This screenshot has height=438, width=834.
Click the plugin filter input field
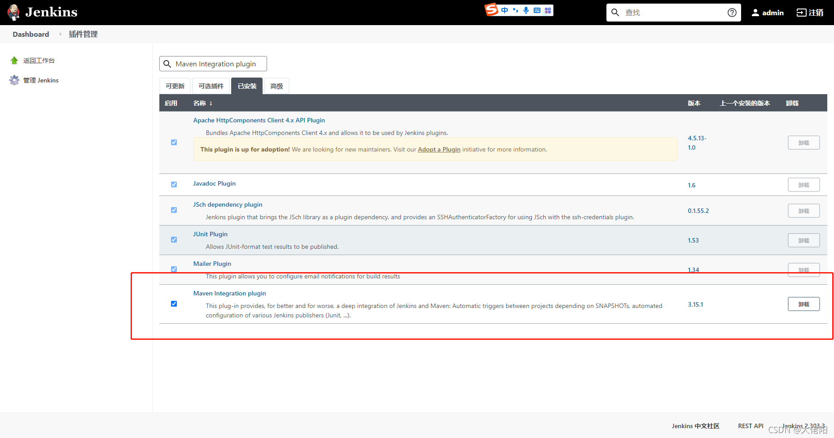pos(213,64)
